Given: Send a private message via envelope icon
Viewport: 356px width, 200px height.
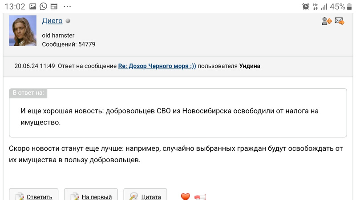Looking at the screenshot, I should [340, 21].
